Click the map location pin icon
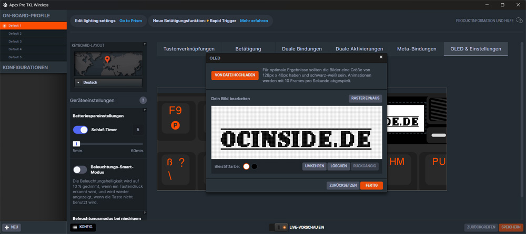The height and width of the screenshot is (234, 526). (x=107, y=60)
